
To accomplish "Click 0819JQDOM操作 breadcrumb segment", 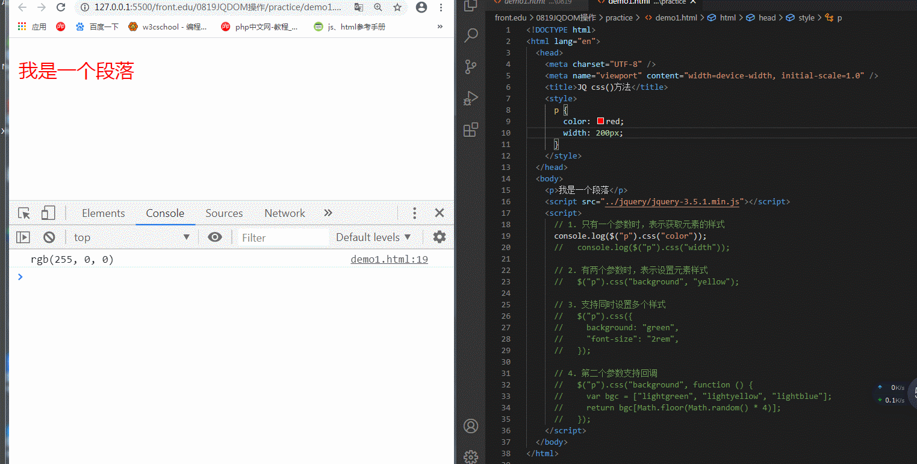I will coord(567,17).
